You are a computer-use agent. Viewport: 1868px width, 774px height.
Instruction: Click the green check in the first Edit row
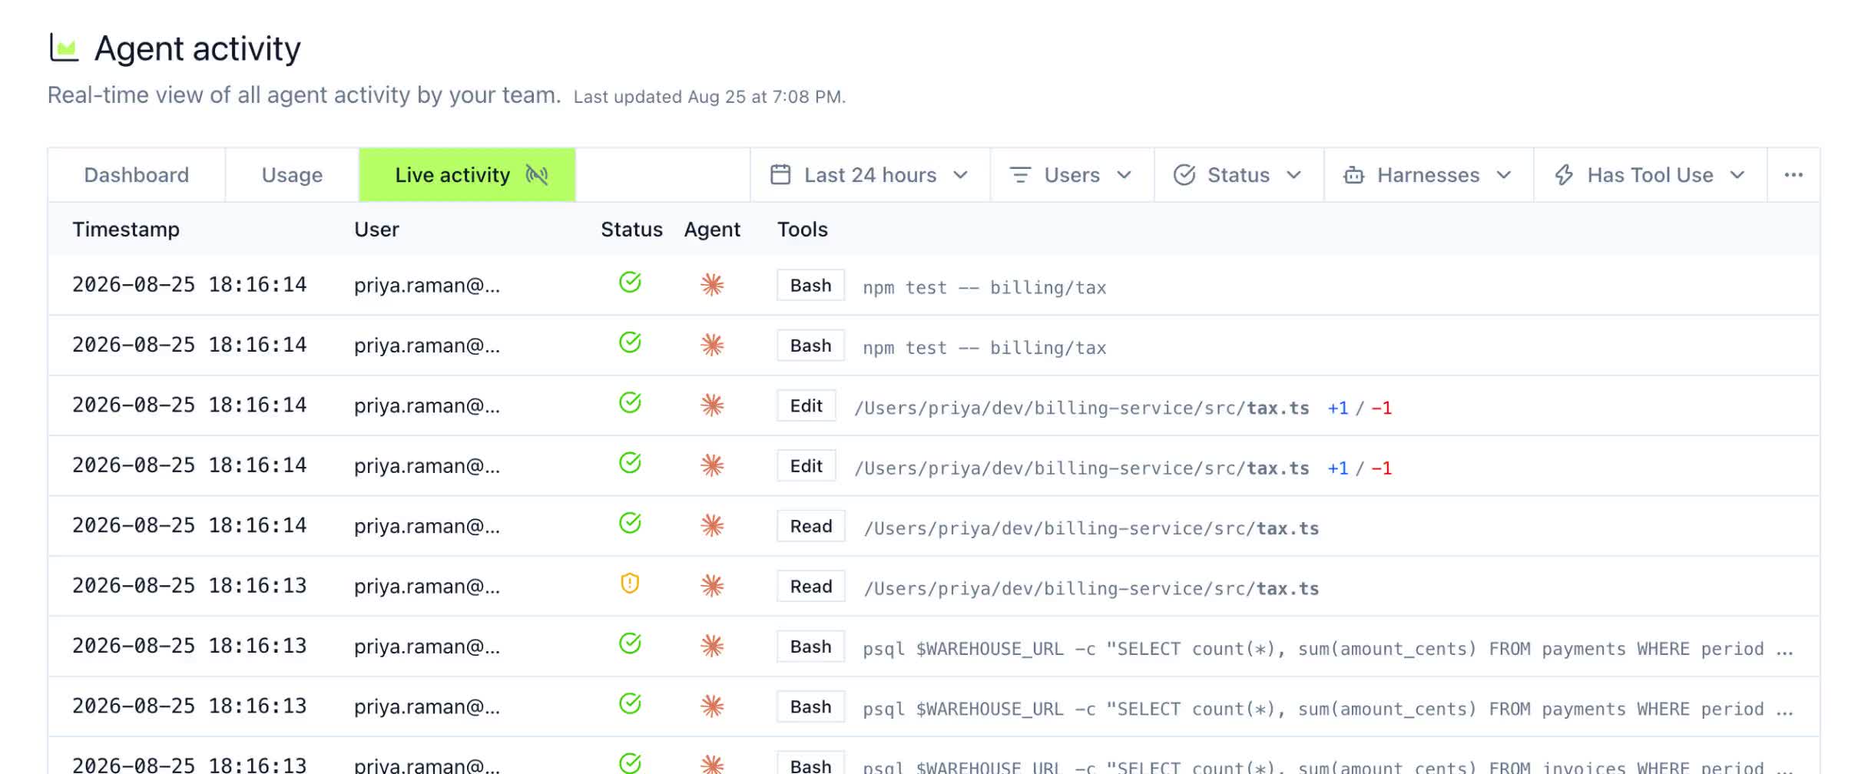[x=630, y=403]
